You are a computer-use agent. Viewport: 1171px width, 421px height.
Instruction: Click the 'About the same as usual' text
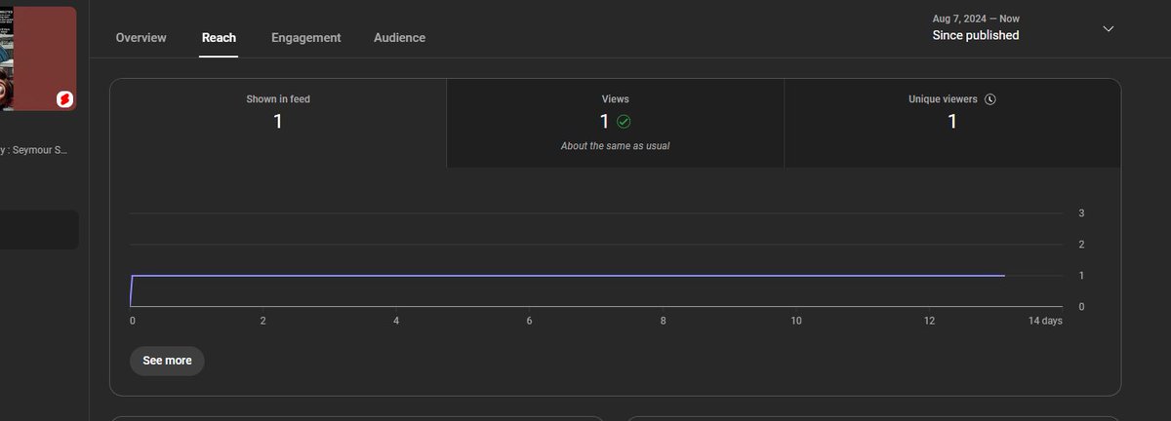(x=615, y=146)
